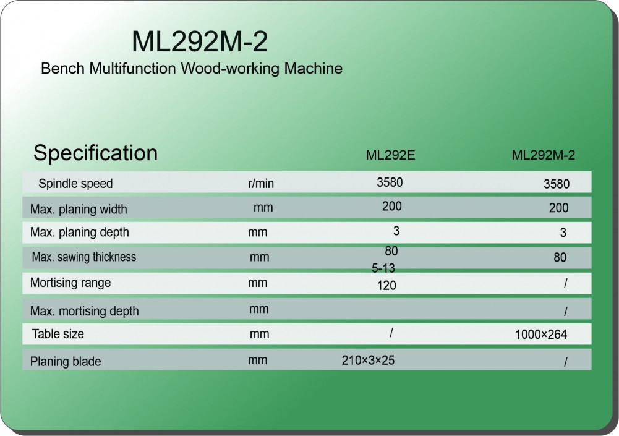Image resolution: width=619 pixels, height=436 pixels.
Task: Select the Max. mortising depth label
Action: [x=84, y=311]
